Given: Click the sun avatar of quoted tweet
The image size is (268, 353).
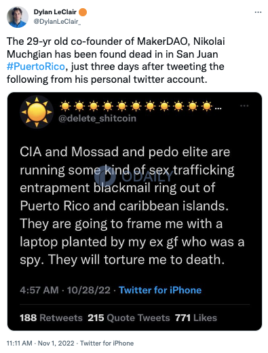Looking at the screenshot, I should [37, 112].
